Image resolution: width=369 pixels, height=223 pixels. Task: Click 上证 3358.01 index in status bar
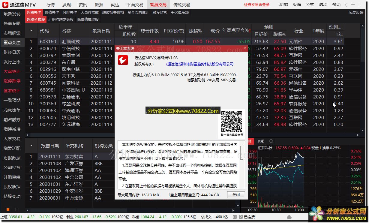click(x=11, y=217)
